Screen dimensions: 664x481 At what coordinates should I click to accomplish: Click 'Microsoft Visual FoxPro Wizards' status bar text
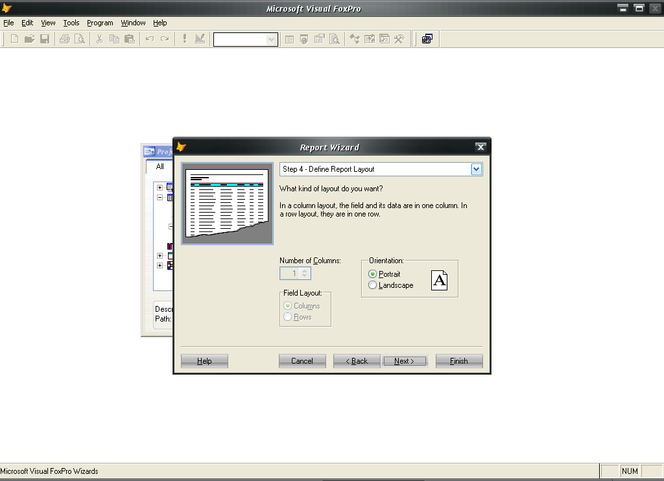click(x=49, y=471)
